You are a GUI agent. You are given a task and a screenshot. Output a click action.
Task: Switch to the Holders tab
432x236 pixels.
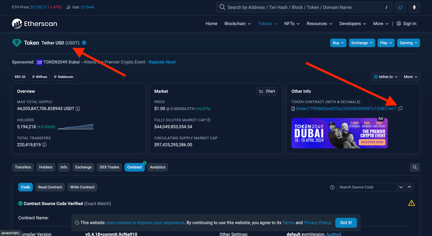[46, 167]
